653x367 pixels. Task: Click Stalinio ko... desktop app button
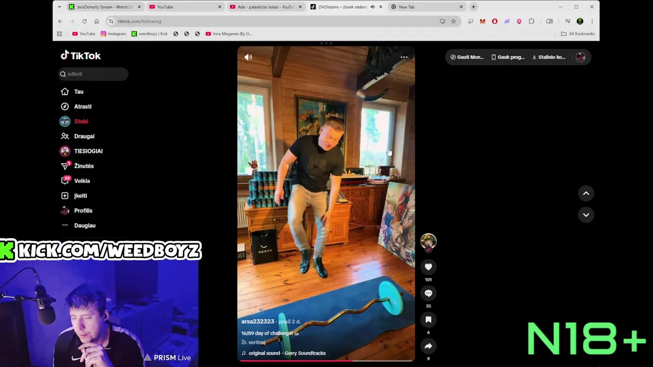548,57
